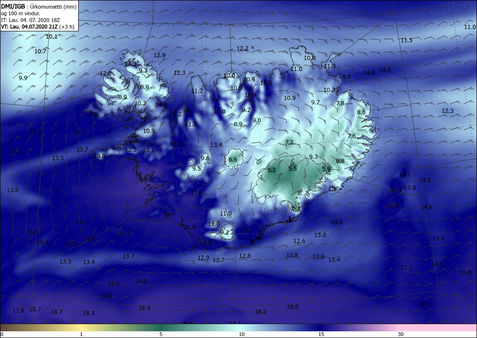Screen dimensions: 477x338
Task: Click the map value 5.2
Action: point(271,170)
